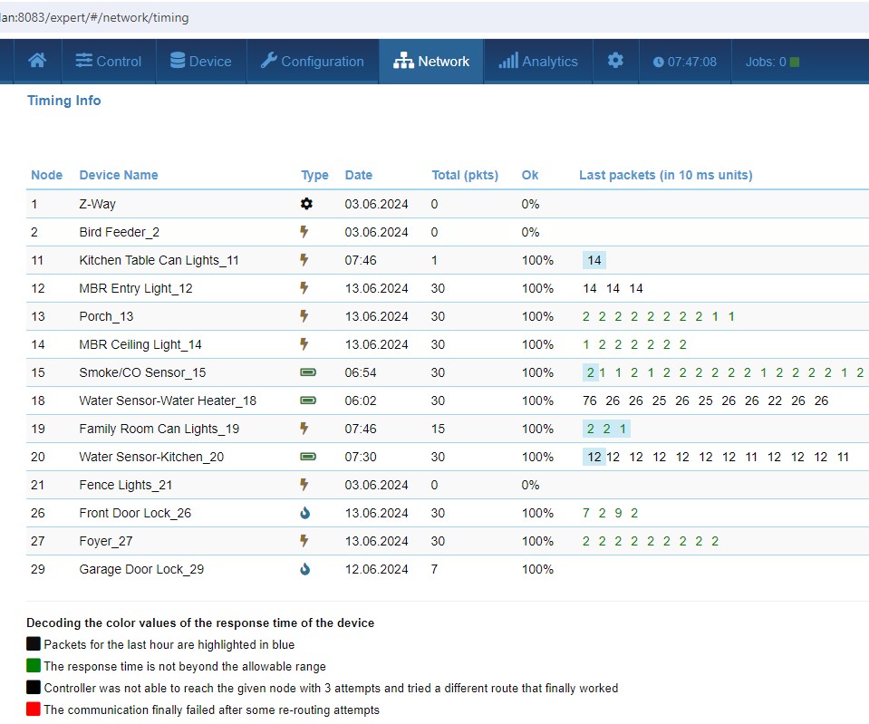Sort table by Date column
Image resolution: width=869 pixels, height=724 pixels.
point(359,175)
